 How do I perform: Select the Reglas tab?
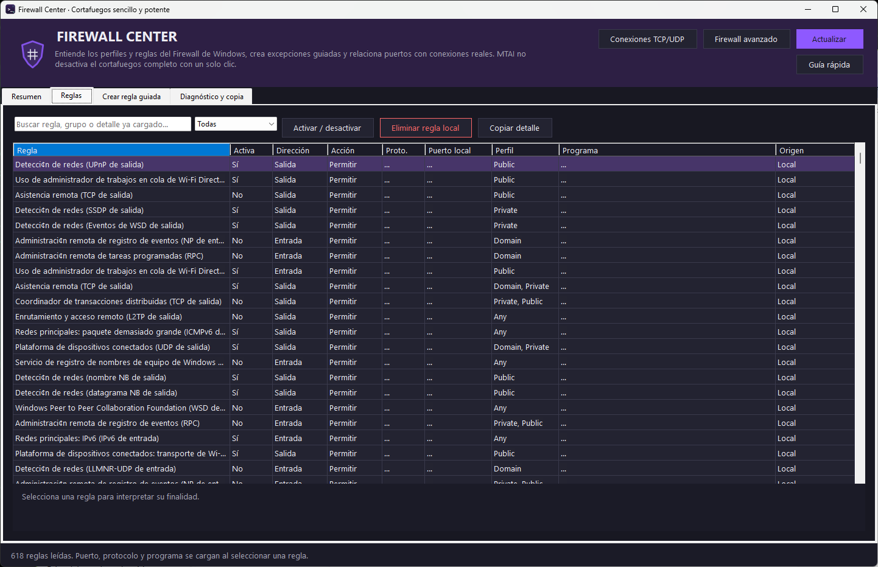point(71,96)
